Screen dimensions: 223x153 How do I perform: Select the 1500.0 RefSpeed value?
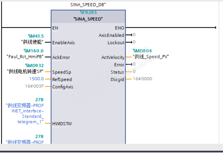coord(37,79)
